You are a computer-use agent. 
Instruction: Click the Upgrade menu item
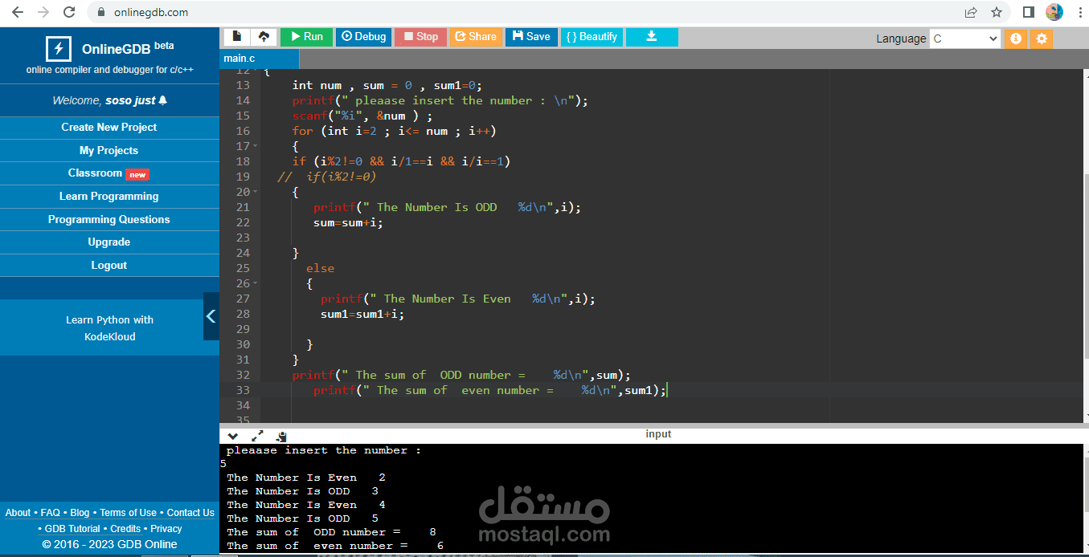click(x=109, y=242)
